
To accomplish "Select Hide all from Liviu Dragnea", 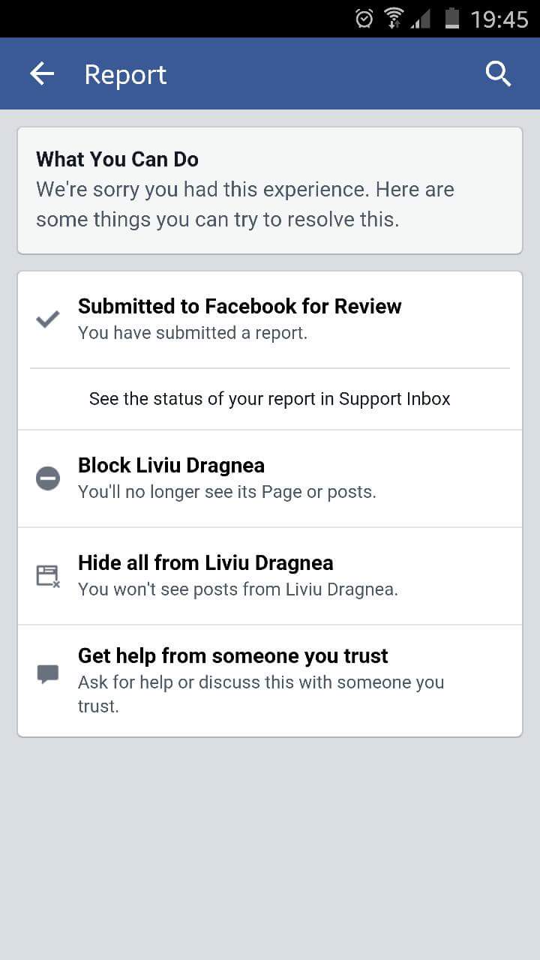I will [270, 576].
